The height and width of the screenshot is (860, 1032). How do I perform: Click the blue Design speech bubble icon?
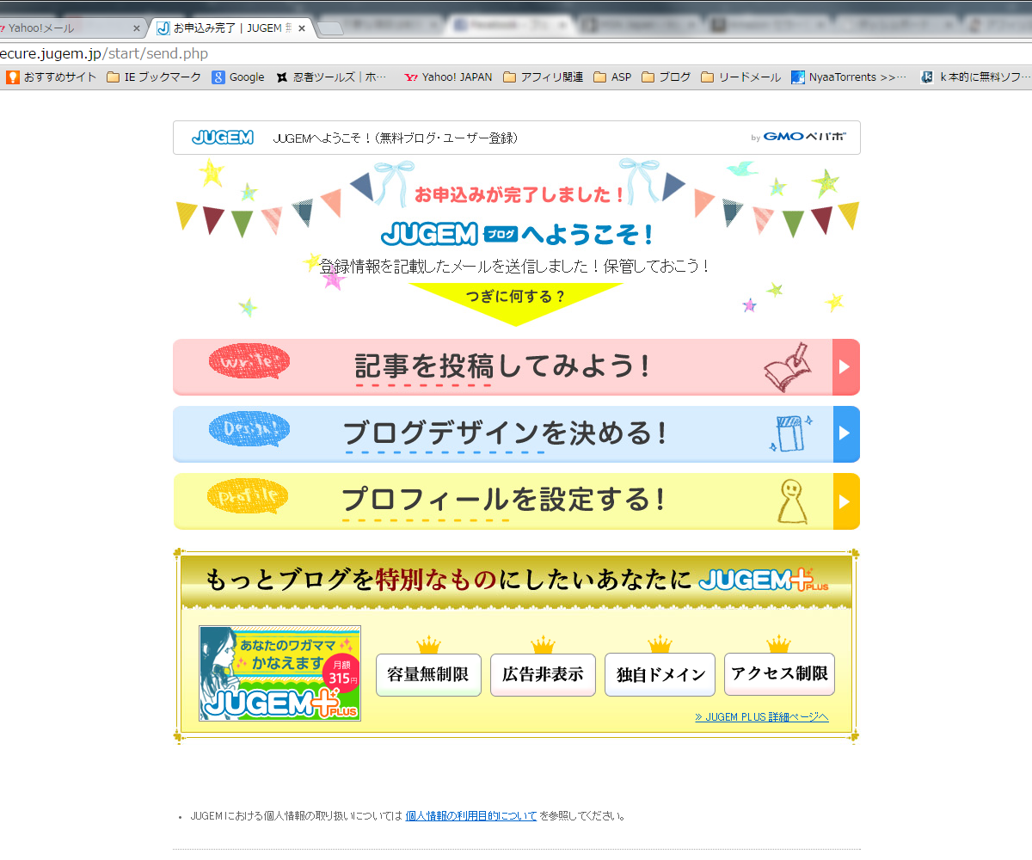(x=249, y=429)
